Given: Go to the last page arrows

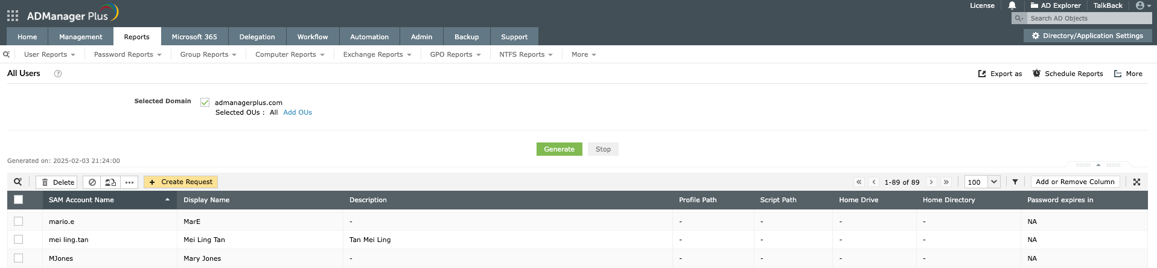Looking at the screenshot, I should coord(946,182).
